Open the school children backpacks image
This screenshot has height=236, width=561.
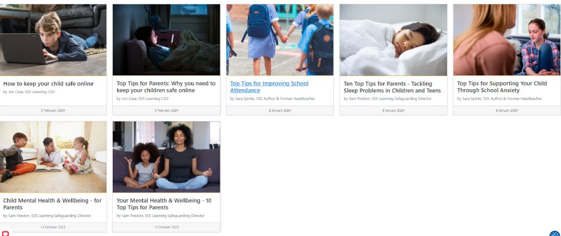[x=280, y=39]
